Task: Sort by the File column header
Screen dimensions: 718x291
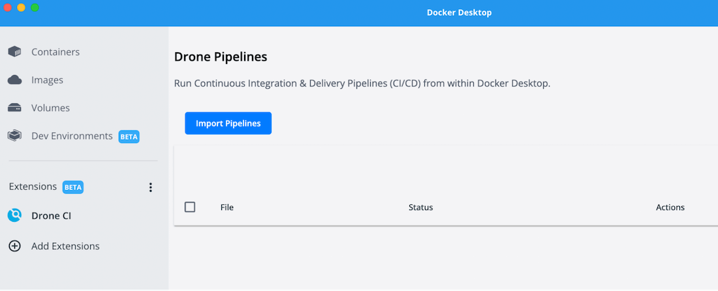Action: click(x=227, y=207)
